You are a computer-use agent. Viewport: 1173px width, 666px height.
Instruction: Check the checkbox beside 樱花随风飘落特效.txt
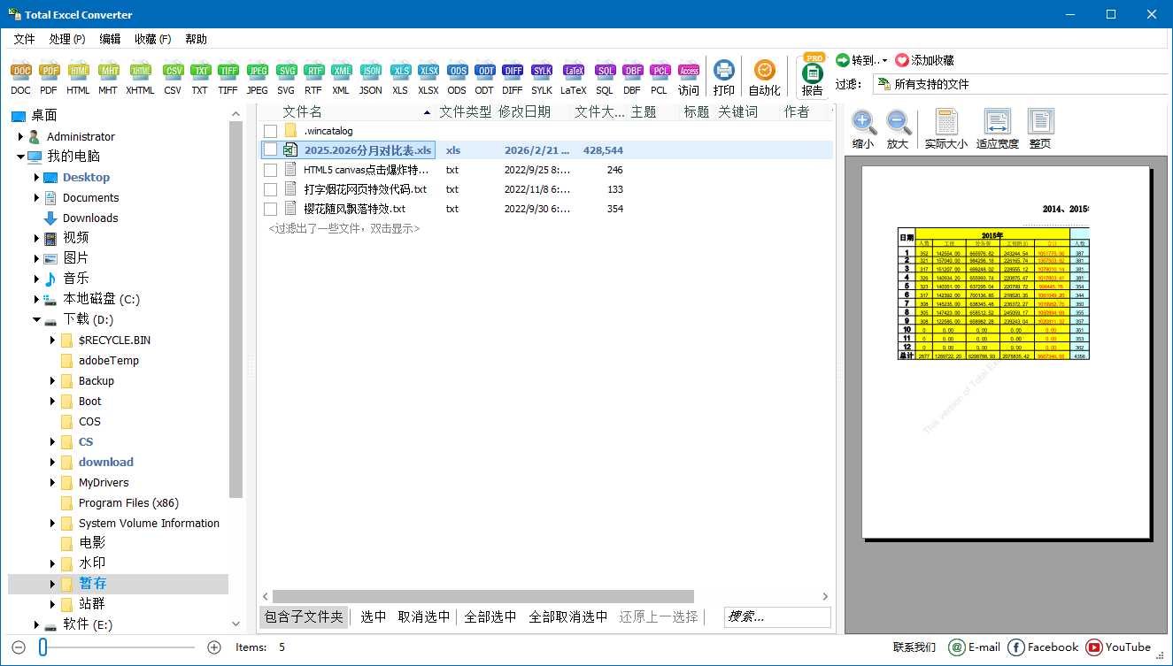(x=270, y=208)
